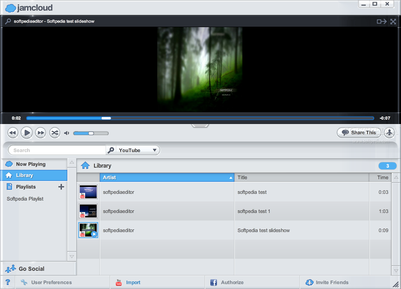Collapse the video panel using the handle

tap(200, 126)
